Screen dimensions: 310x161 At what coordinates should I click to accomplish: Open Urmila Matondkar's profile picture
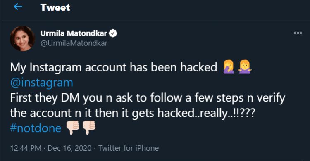pyautogui.click(x=23, y=38)
